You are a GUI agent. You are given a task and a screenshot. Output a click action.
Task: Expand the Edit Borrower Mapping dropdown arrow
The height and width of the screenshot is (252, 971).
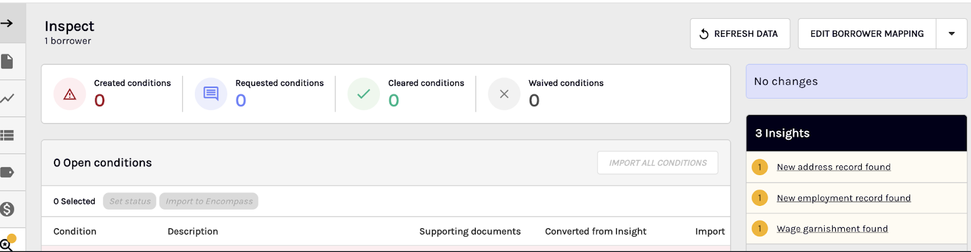click(952, 34)
